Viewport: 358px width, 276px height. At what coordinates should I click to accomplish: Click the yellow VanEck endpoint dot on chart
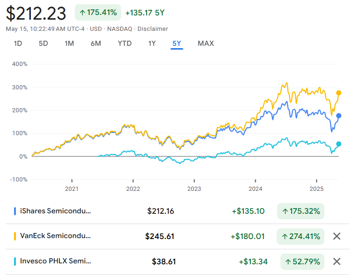[x=338, y=93]
